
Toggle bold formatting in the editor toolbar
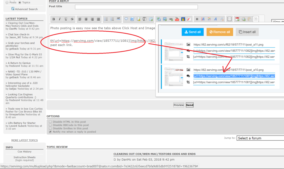(54, 19)
